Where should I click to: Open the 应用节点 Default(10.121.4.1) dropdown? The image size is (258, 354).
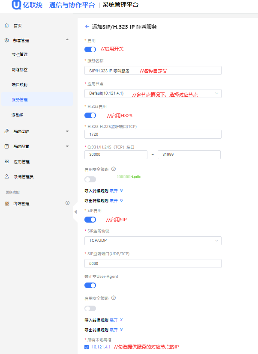pyautogui.click(x=153, y=93)
